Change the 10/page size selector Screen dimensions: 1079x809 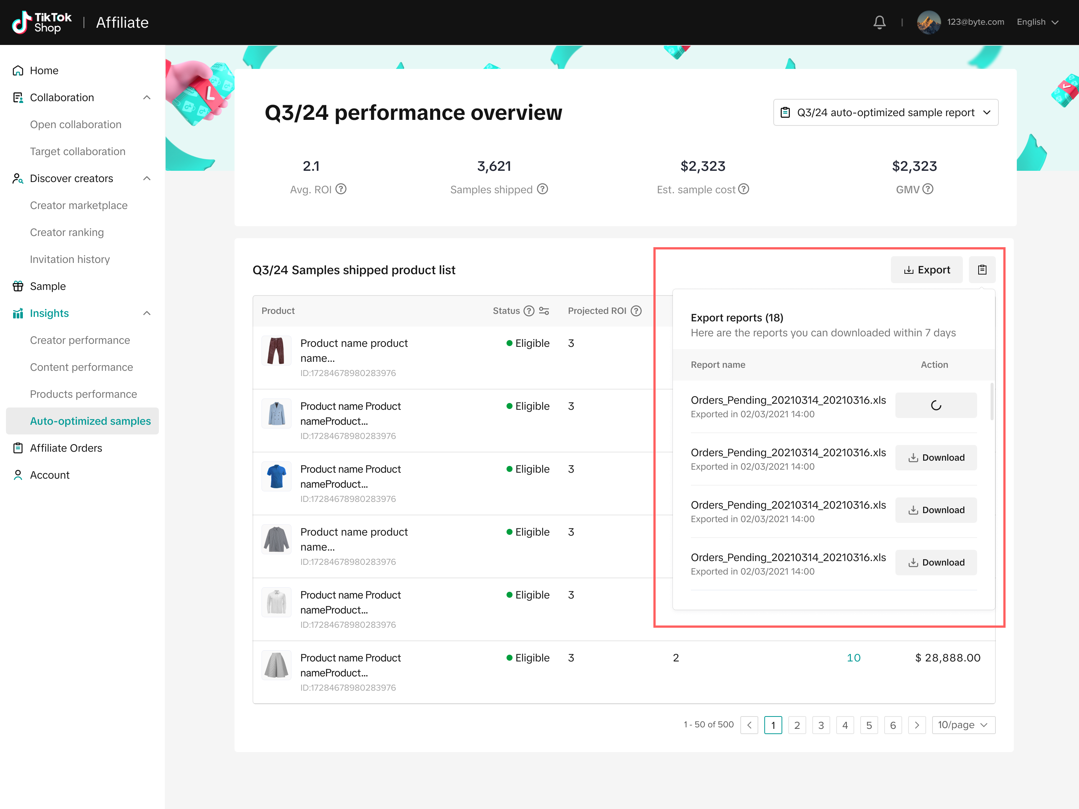pyautogui.click(x=963, y=725)
